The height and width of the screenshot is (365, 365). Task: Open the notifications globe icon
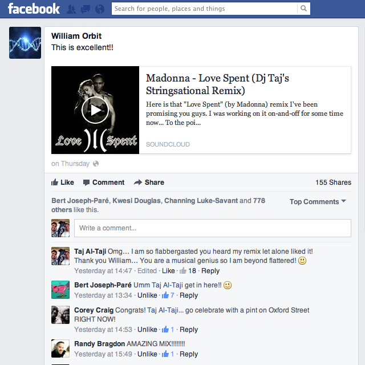100,9
